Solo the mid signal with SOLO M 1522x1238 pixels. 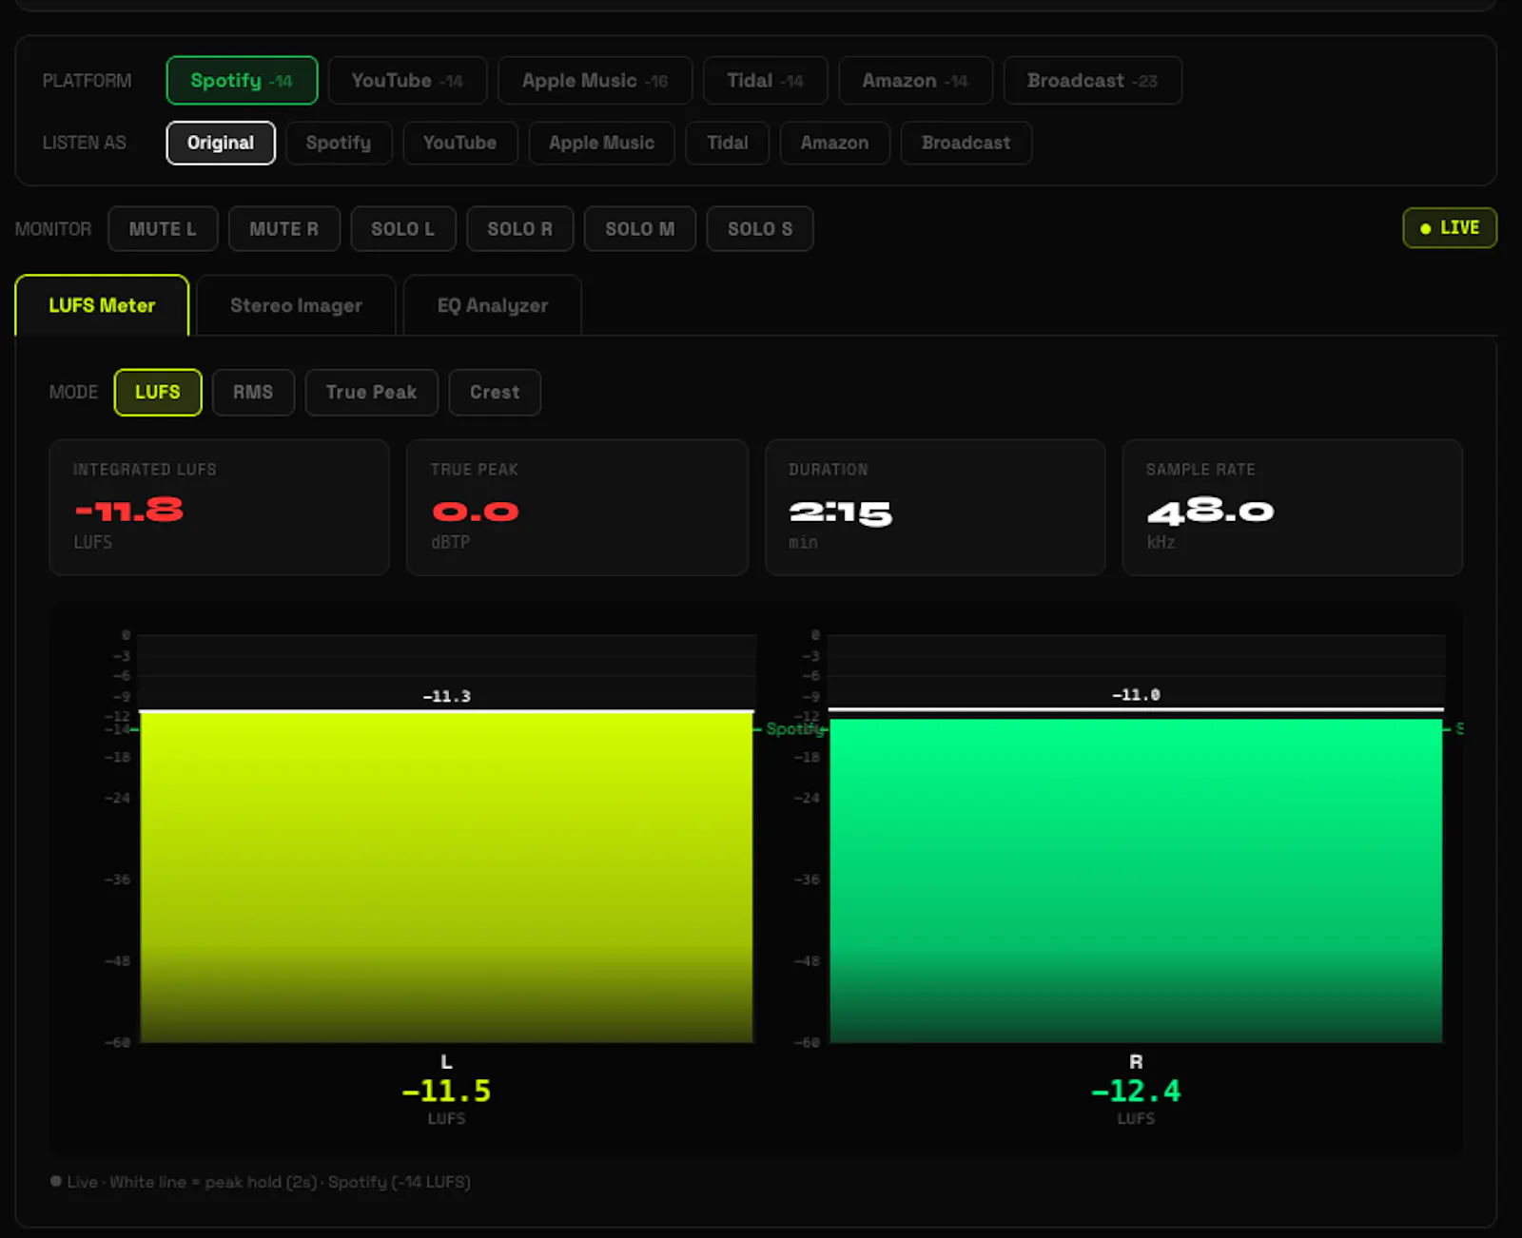(639, 229)
